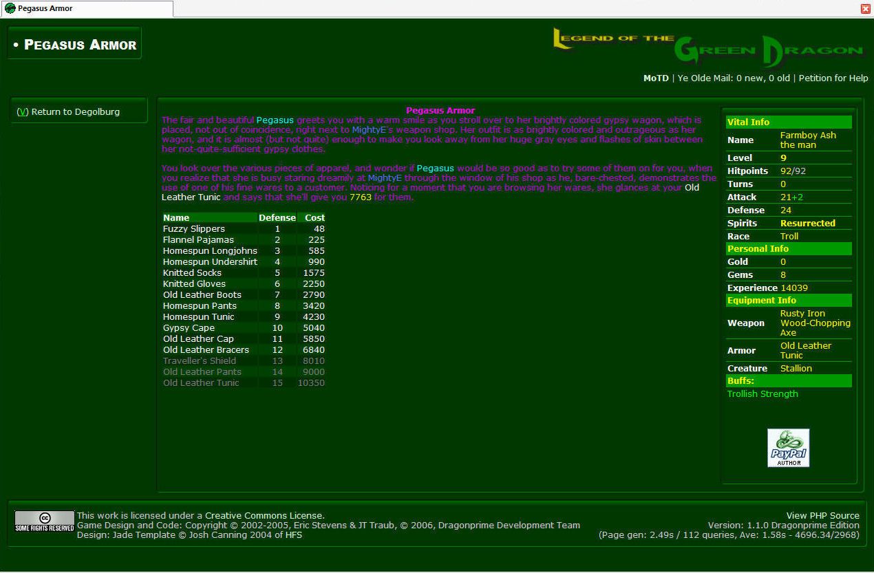Click the Pegasus Armor browser tab
The height and width of the screenshot is (573, 874).
pos(86,9)
